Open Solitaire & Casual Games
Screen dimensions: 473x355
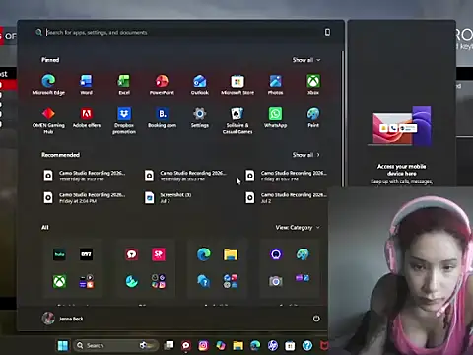point(237,120)
